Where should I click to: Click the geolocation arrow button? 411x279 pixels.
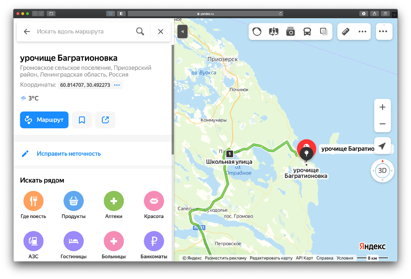(382, 145)
